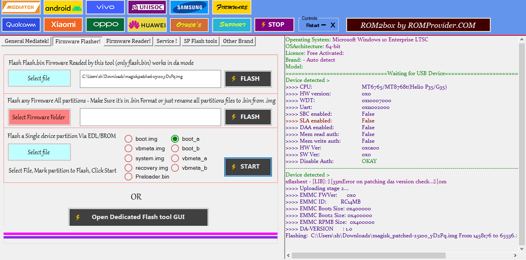
Task: Click the DA-VERSION : 1.0 line
Action: click(x=319, y=229)
